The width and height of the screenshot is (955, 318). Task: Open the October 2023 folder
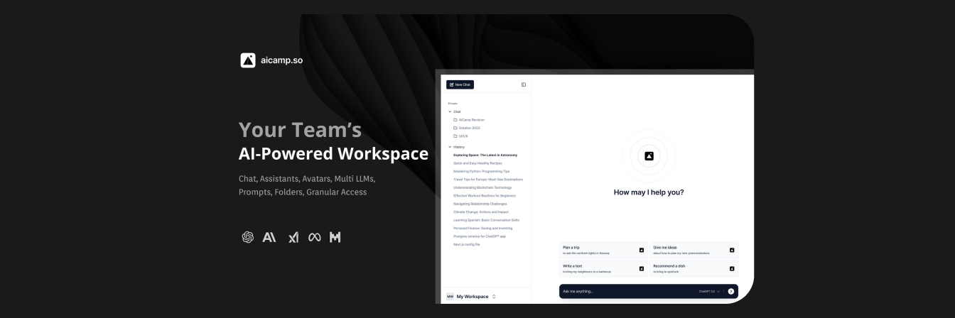(x=469, y=128)
